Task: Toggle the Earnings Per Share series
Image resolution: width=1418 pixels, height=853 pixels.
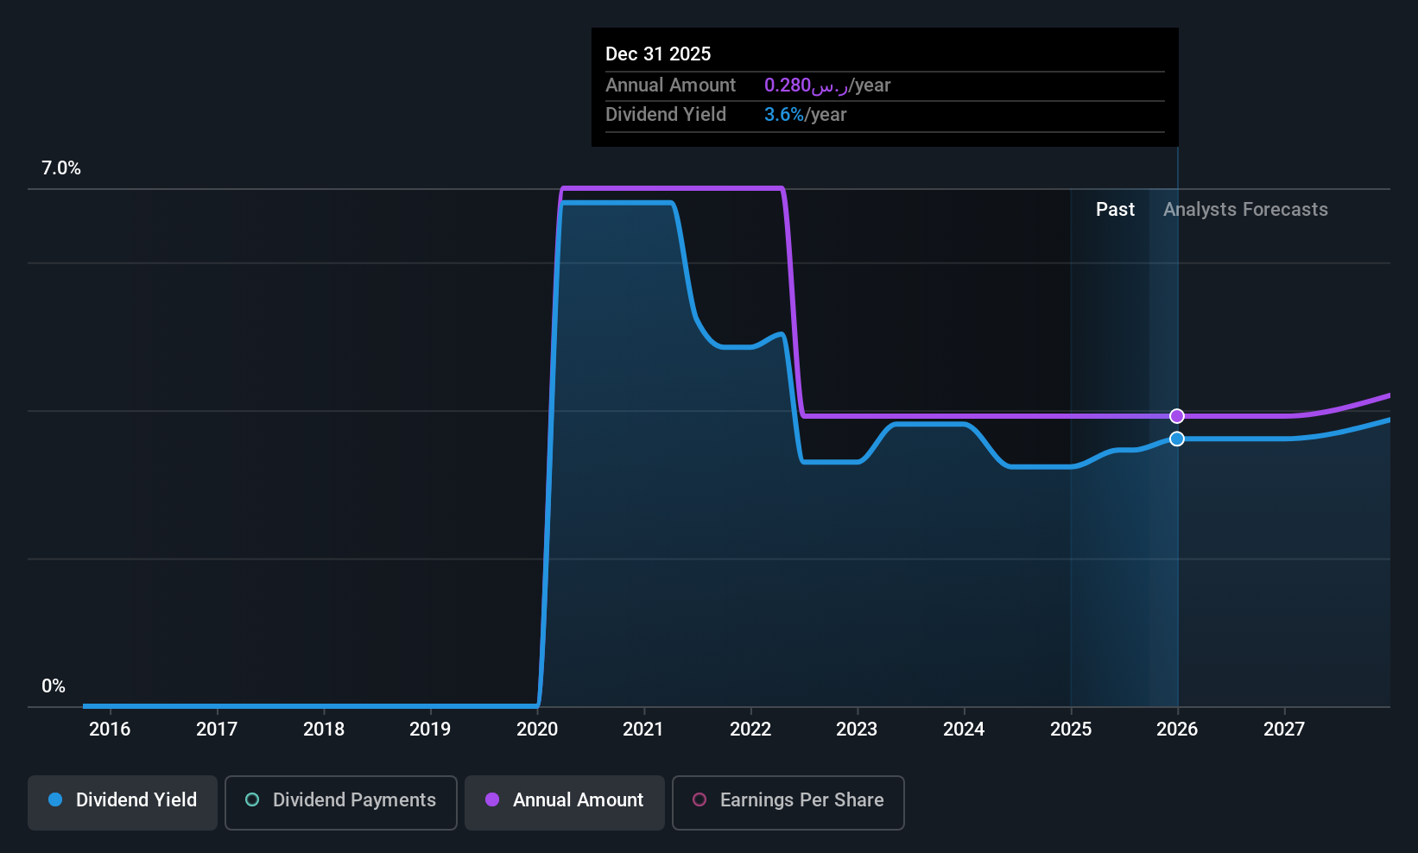Action: pos(788,803)
